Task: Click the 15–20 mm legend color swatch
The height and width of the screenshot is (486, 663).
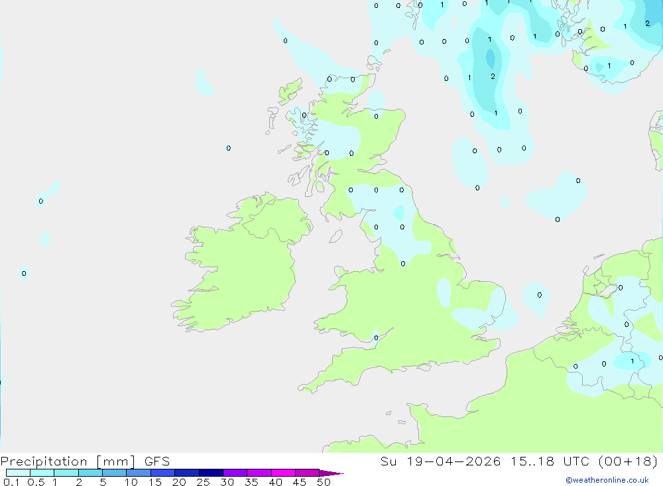Action: coord(163,473)
